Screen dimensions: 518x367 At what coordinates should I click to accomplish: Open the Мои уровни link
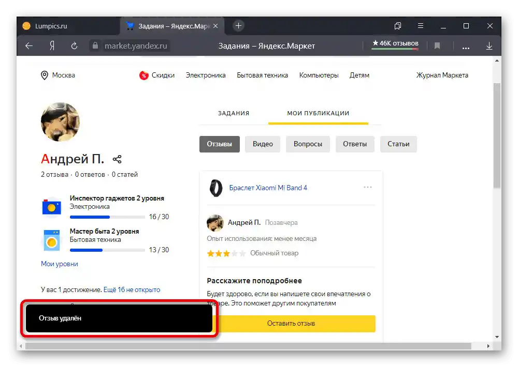click(x=60, y=264)
